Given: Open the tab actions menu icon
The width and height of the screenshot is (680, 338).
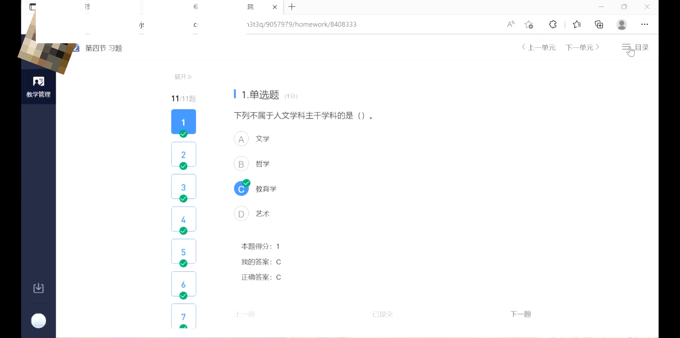Looking at the screenshot, I should point(32,7).
